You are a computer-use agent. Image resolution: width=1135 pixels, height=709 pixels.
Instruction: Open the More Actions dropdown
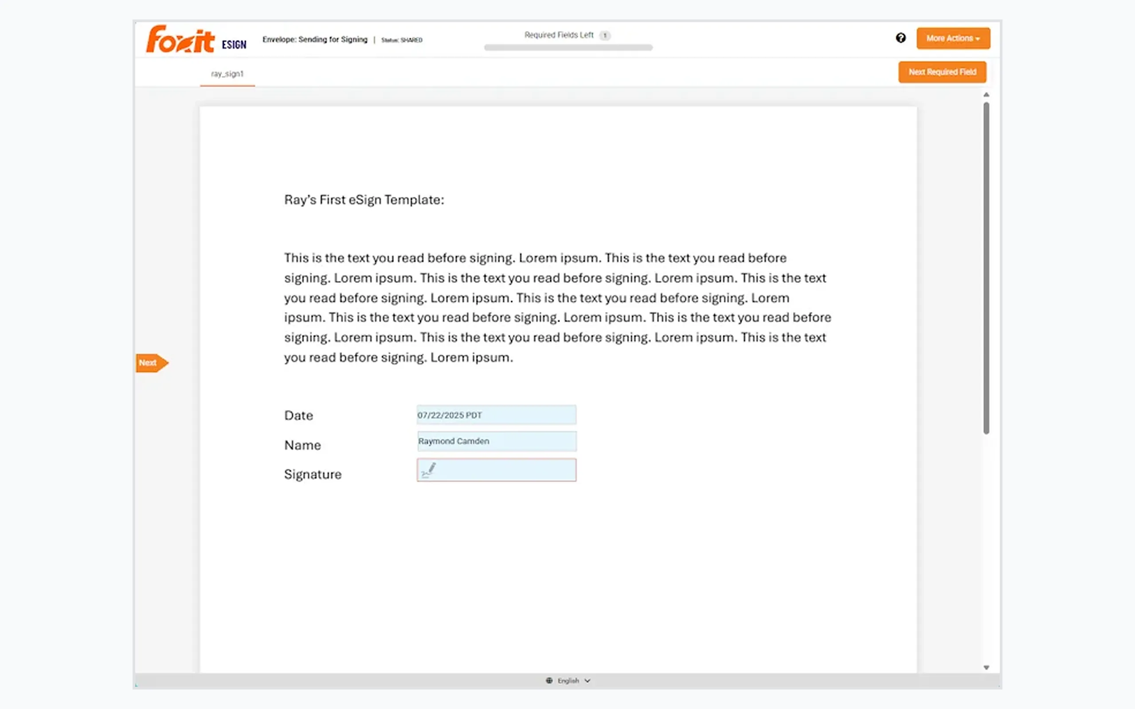click(x=953, y=39)
